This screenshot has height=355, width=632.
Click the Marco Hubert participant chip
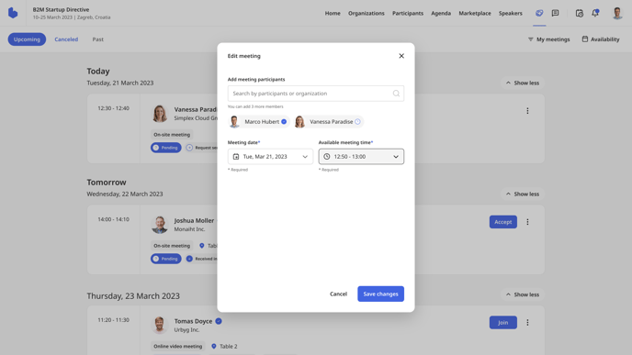[x=258, y=122]
